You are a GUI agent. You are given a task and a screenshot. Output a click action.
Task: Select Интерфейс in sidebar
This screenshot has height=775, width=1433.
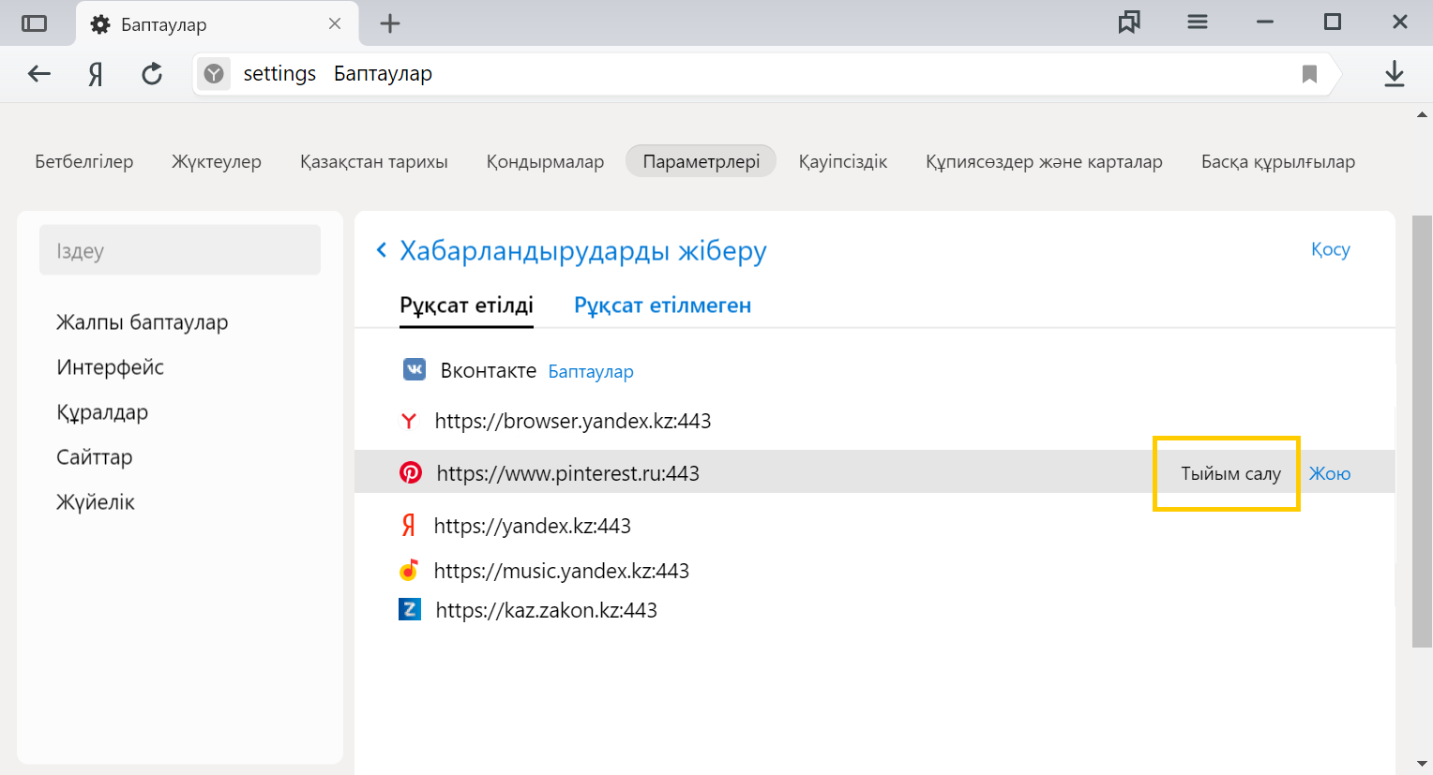111,367
